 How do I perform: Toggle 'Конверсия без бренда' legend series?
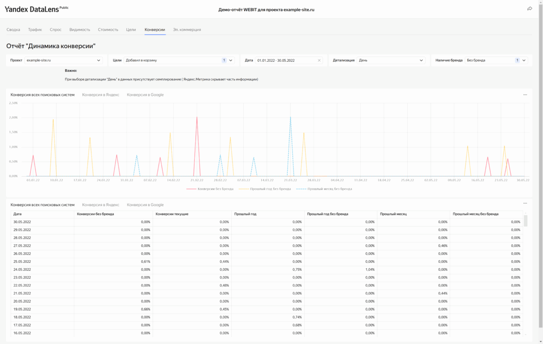[210, 189]
